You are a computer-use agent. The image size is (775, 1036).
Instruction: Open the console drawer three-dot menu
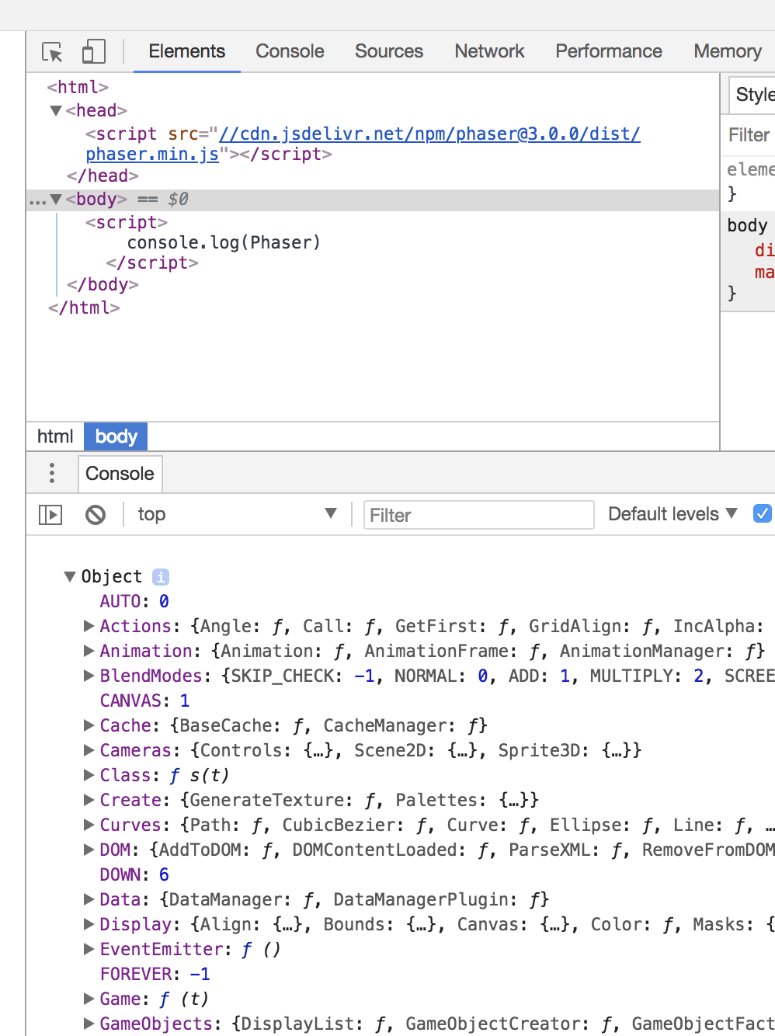[x=52, y=473]
